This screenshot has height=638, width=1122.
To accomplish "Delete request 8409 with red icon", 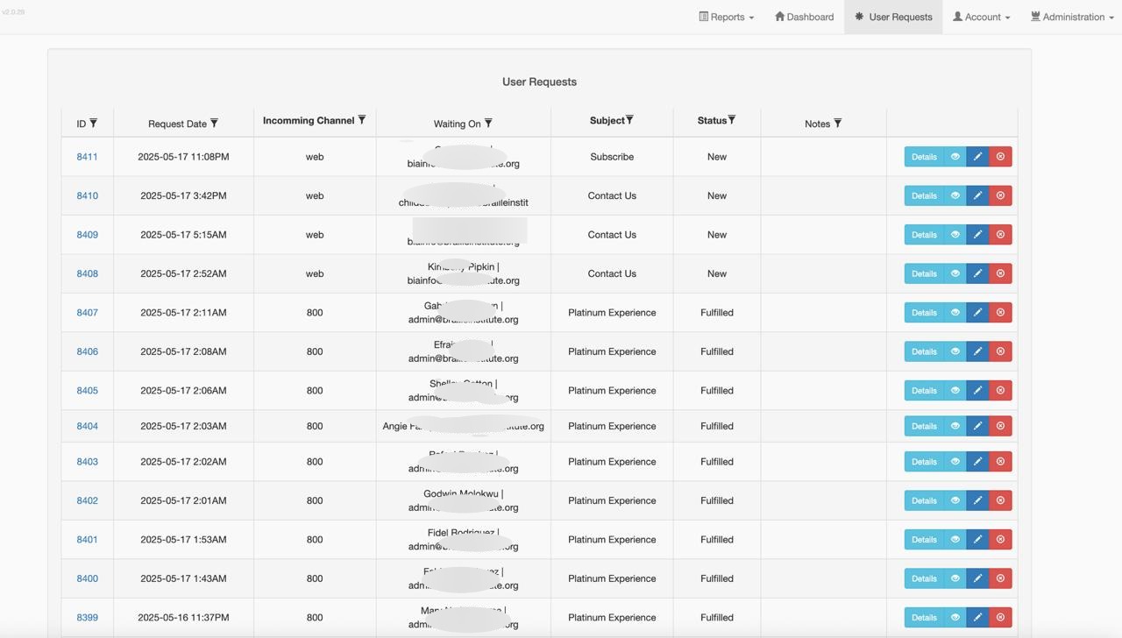I will coord(1000,235).
